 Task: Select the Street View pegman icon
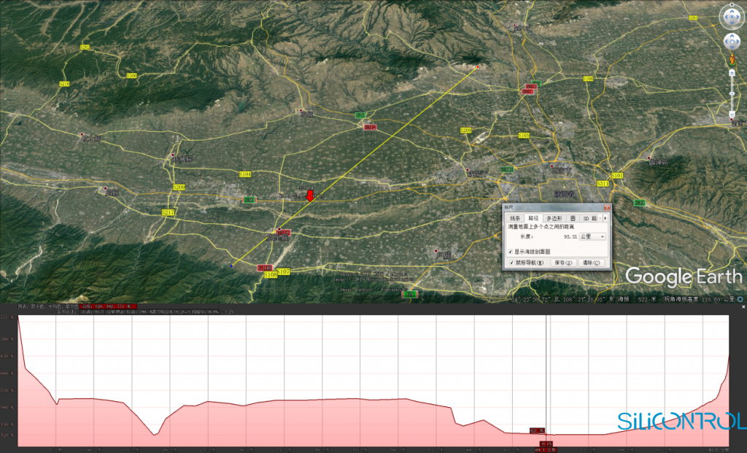tap(732, 59)
